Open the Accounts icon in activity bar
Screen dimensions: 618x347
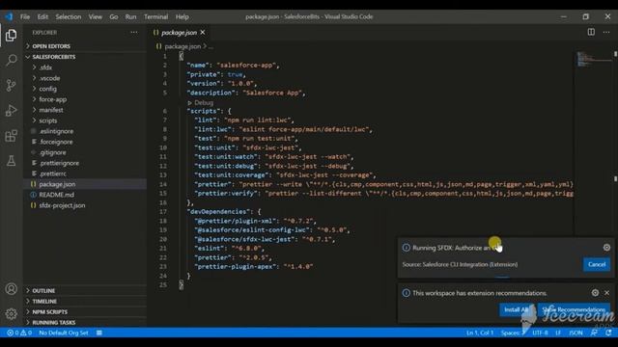click(11, 289)
